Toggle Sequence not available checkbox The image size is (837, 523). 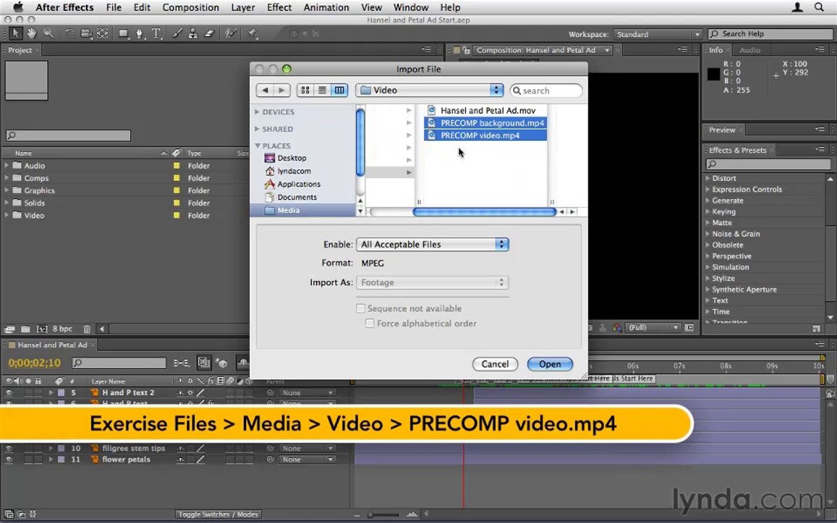pyautogui.click(x=361, y=308)
